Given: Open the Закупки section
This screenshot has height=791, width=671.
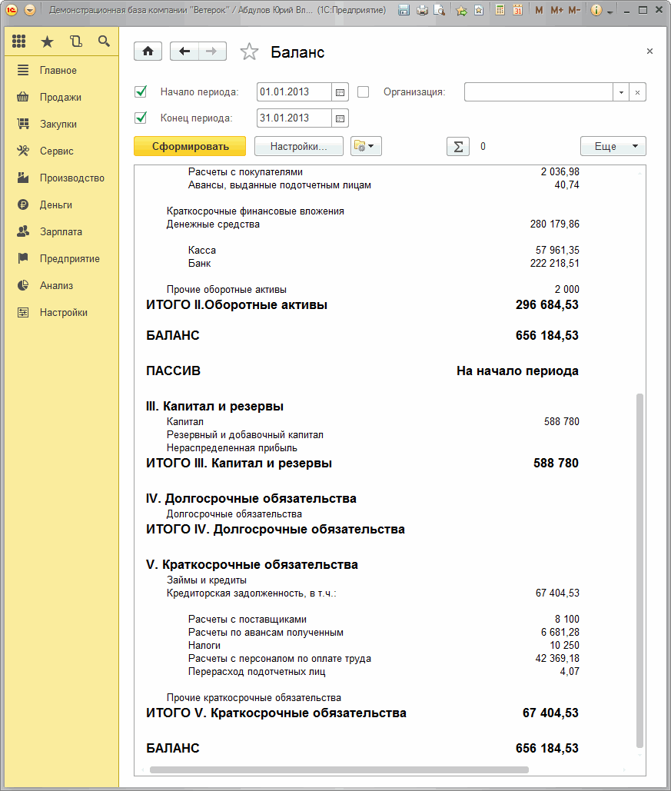Looking at the screenshot, I should [62, 124].
